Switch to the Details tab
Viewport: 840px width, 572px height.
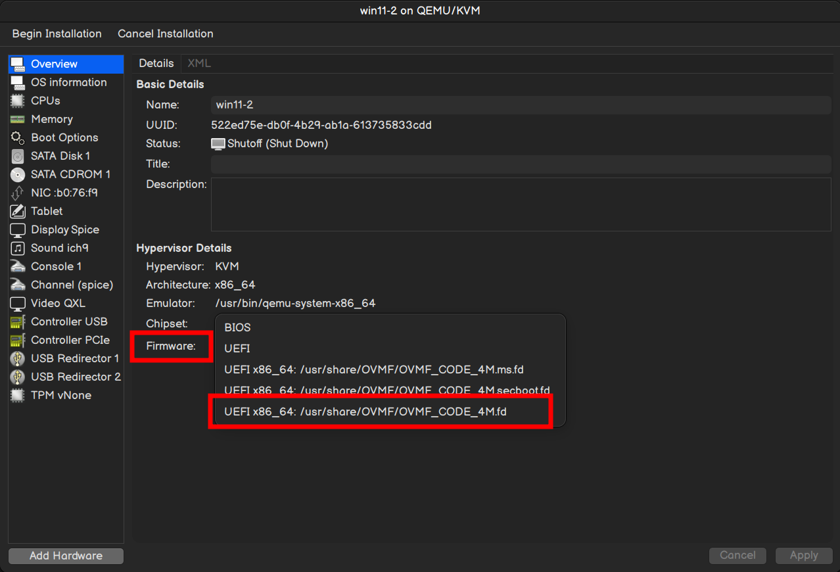156,63
